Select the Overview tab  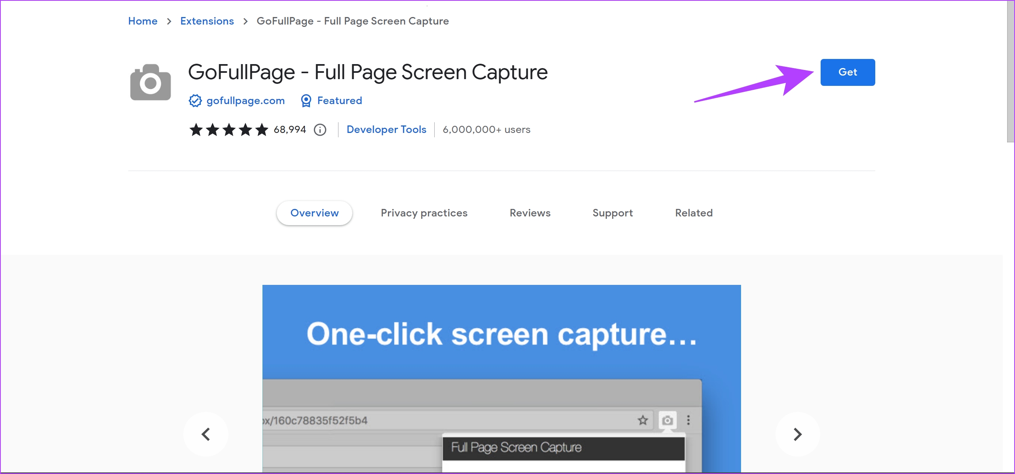point(314,213)
